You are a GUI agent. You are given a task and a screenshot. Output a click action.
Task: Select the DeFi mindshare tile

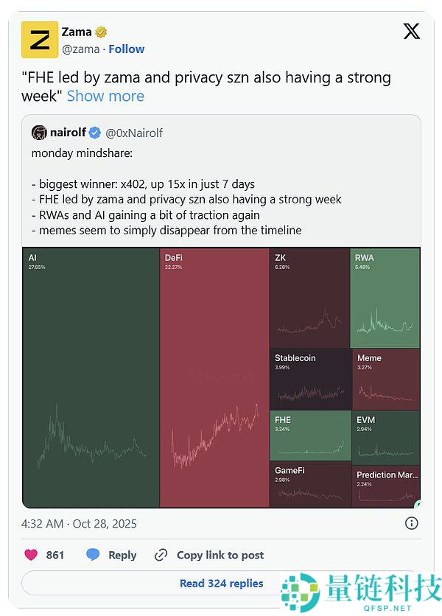coord(214,377)
